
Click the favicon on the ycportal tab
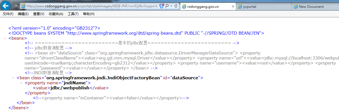240,6
